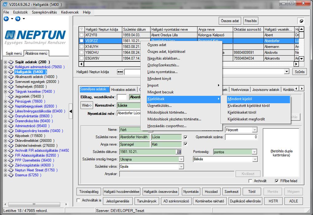The width and height of the screenshot is (313, 215).
Task: Click the Képzések tree icon
Action: click(x=11, y=136)
